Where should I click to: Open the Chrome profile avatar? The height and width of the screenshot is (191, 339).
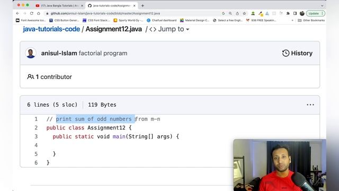[x=302, y=13]
